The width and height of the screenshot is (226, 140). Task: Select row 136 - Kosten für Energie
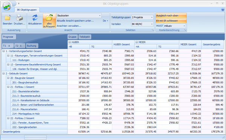(39, 69)
